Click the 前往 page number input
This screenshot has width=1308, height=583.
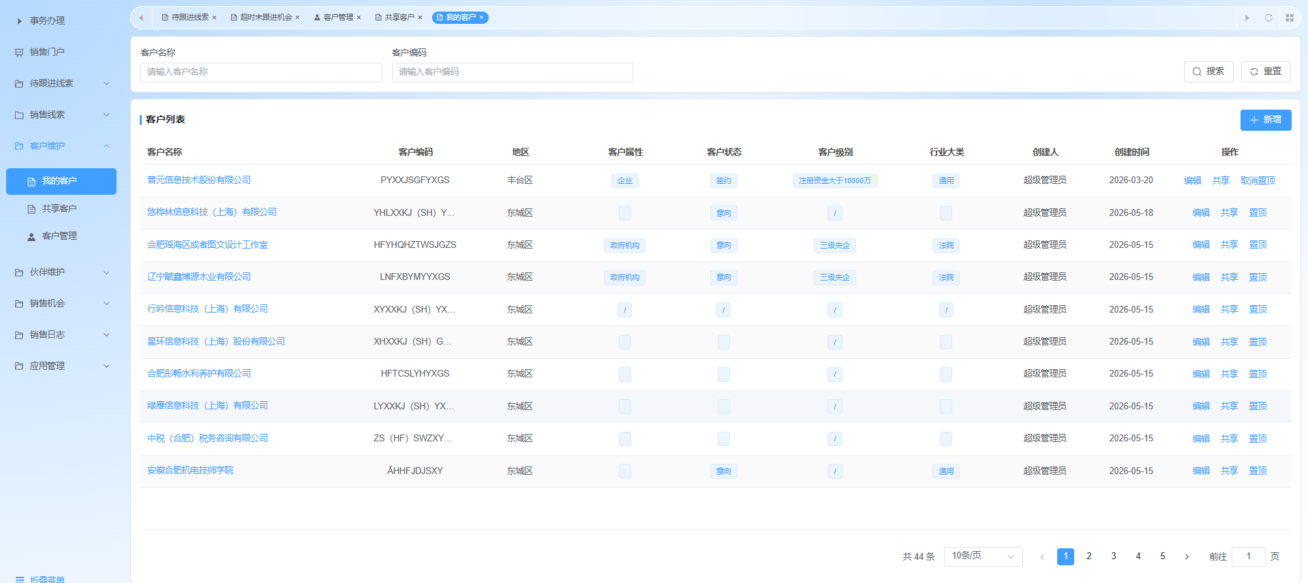1249,556
